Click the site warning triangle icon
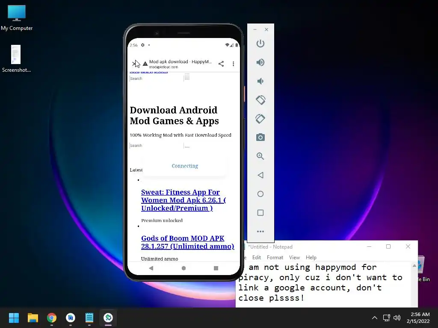This screenshot has height=328, width=438. pyautogui.click(x=145, y=64)
